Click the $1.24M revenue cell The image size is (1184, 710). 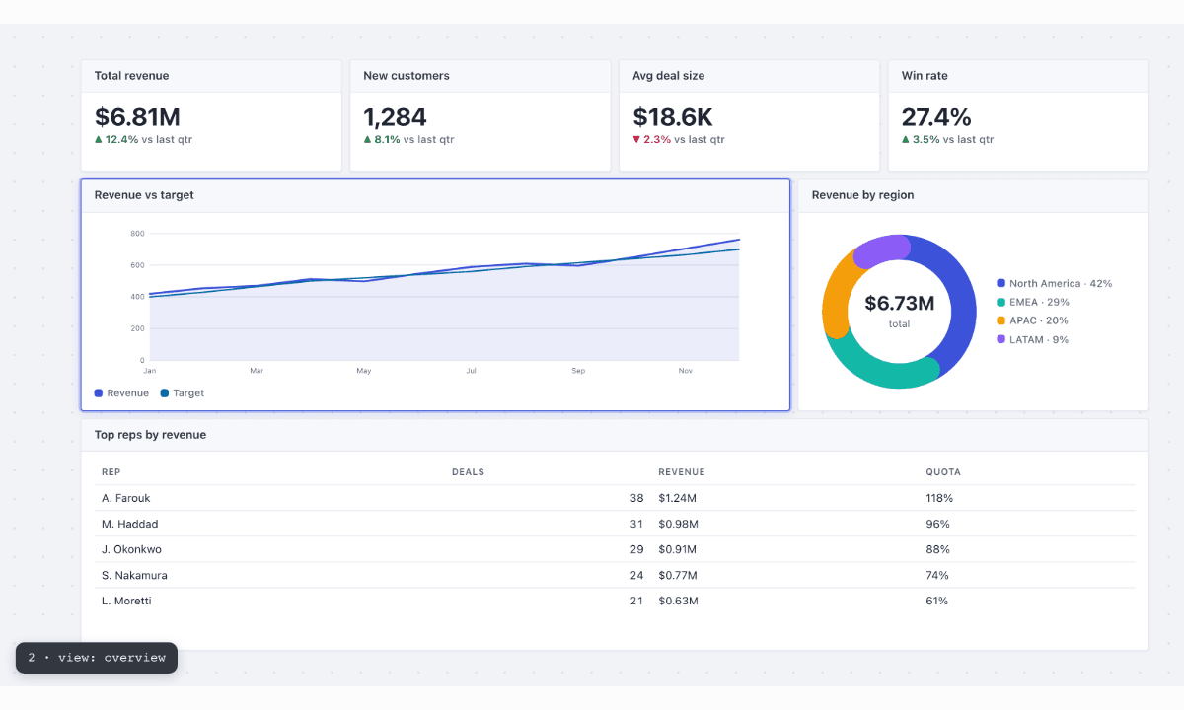678,498
